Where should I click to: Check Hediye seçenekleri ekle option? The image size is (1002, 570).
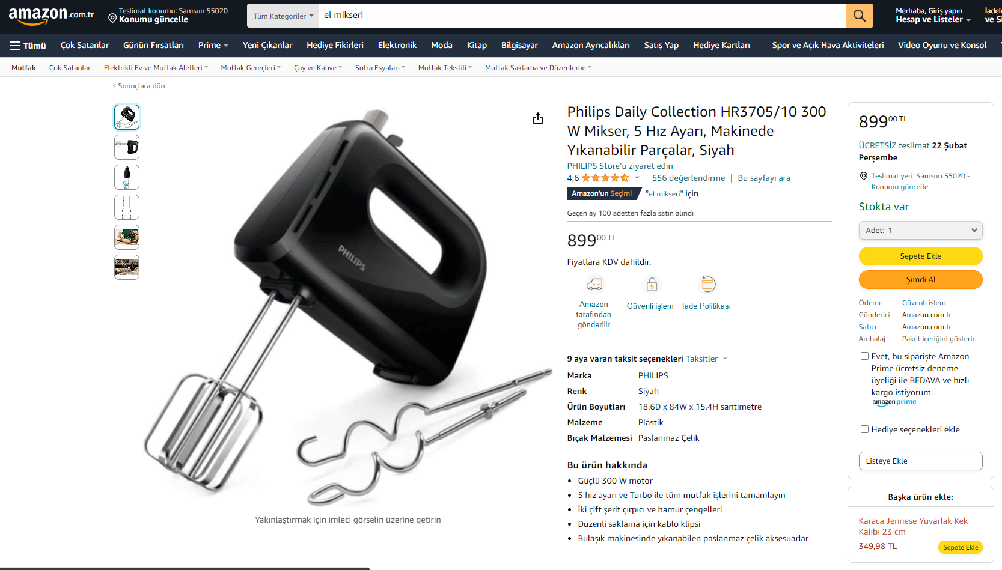[864, 429]
